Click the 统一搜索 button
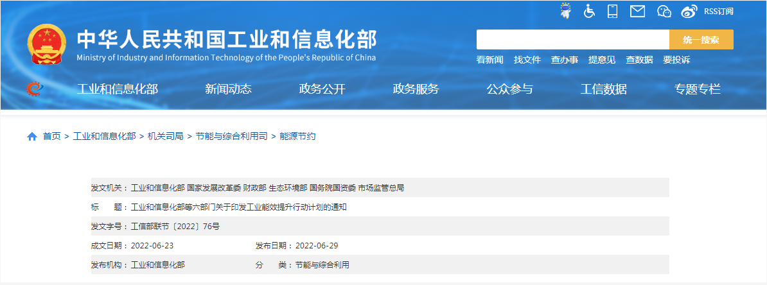 [x=701, y=40]
